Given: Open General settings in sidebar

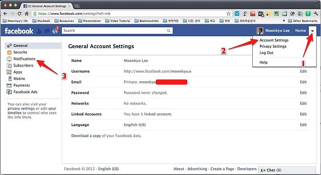Looking at the screenshot, I should pyautogui.click(x=33, y=46).
